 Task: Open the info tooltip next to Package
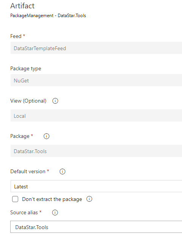[47, 136]
